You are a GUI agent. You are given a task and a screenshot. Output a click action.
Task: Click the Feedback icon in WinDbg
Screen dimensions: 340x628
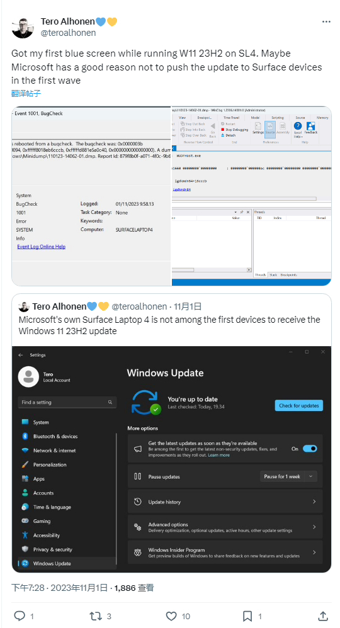point(311,126)
